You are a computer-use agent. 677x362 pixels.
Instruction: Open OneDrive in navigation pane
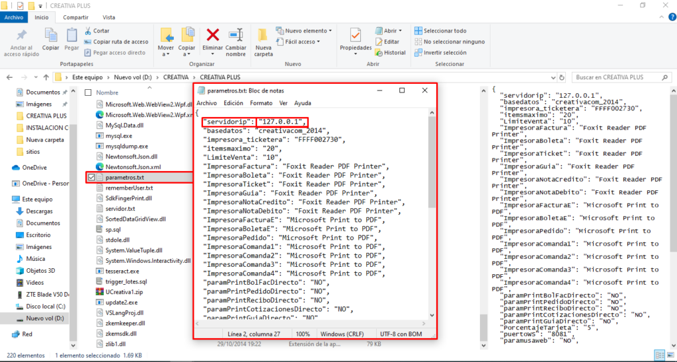pos(34,167)
